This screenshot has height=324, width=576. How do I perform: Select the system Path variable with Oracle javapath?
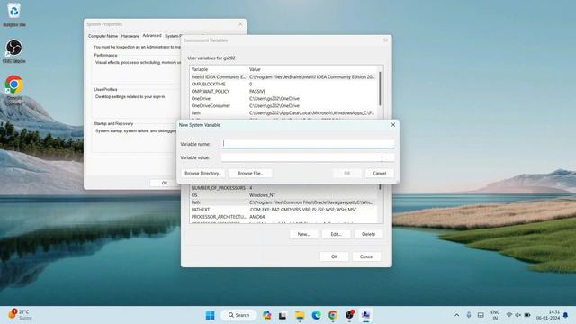[x=283, y=202]
